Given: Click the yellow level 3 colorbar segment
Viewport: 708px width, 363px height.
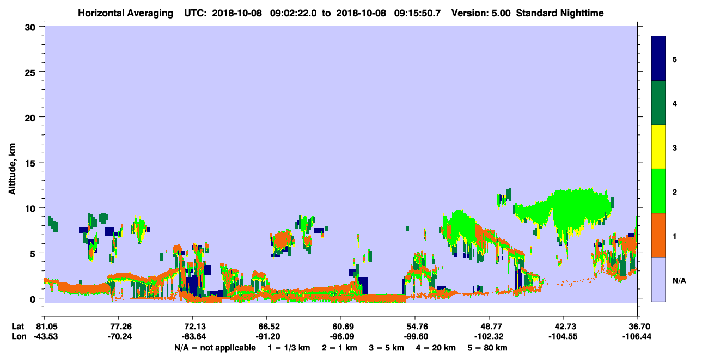Looking at the screenshot, I should click(658, 147).
